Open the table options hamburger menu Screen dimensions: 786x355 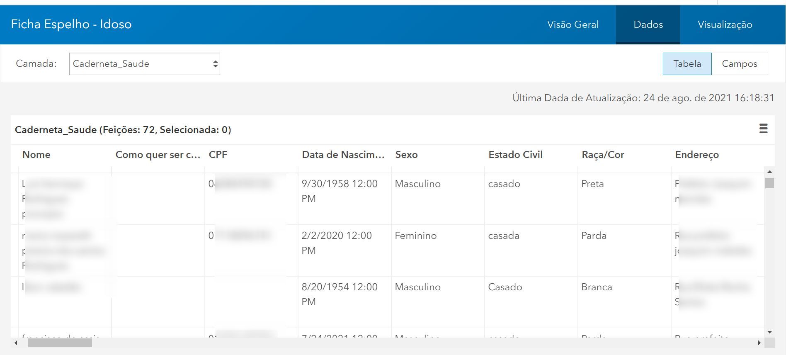[x=763, y=129]
